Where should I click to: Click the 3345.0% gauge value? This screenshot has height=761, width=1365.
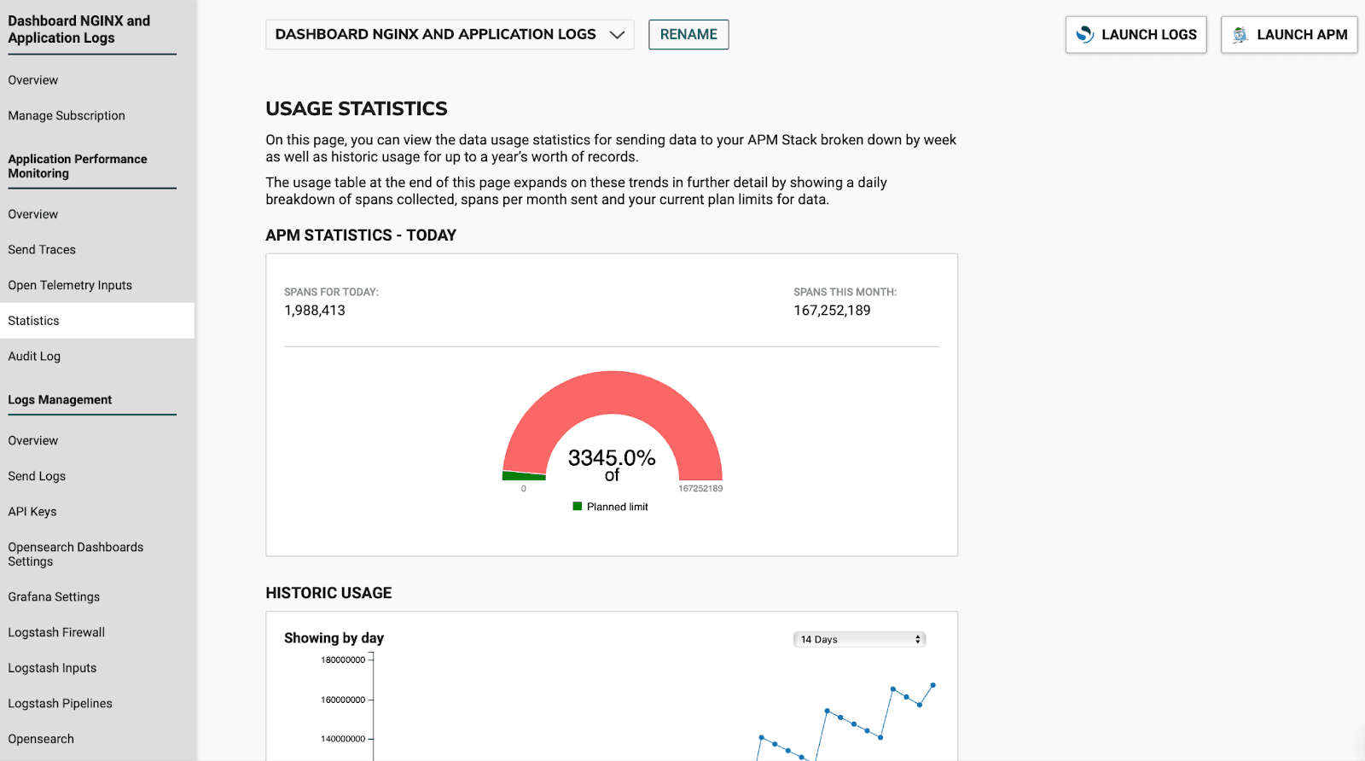(612, 458)
